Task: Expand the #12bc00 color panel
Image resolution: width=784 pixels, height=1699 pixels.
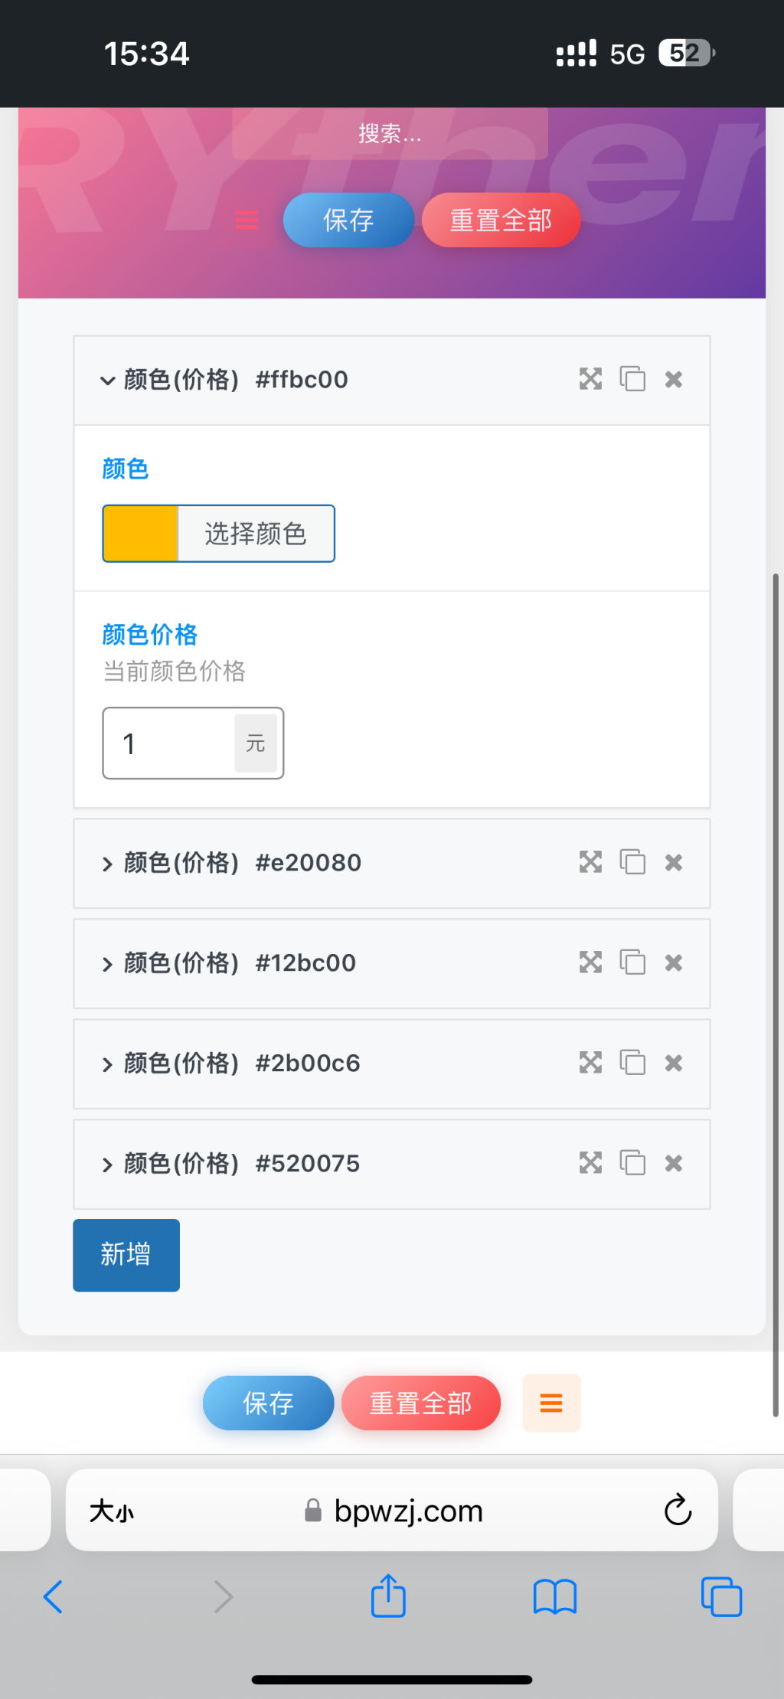Action: (108, 964)
